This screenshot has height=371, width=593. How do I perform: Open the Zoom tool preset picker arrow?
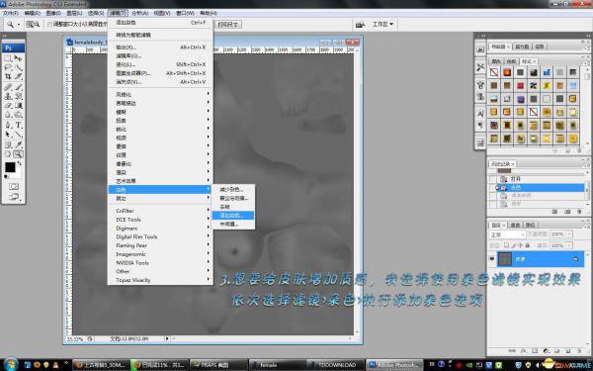coord(19,24)
